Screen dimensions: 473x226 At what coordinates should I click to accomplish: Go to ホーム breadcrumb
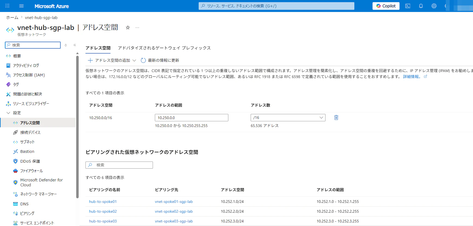coord(12,17)
